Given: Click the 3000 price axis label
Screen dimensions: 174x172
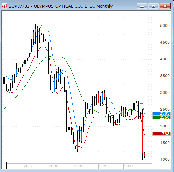Looking at the screenshot, I should (x=165, y=92).
